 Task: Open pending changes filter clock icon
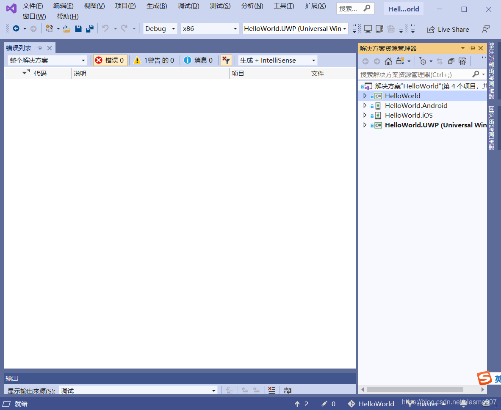pos(423,61)
